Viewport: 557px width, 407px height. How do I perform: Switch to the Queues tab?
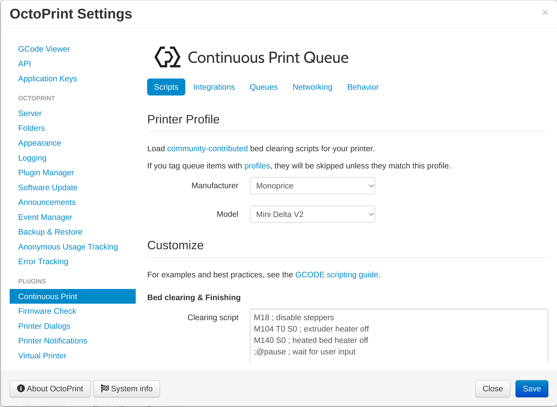264,87
